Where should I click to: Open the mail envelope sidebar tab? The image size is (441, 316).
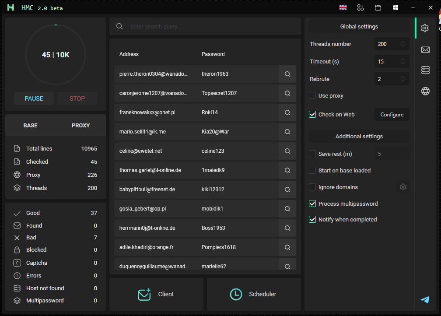425,50
